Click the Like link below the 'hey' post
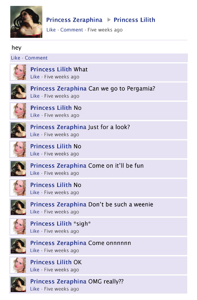197x300 pixels. (15, 58)
